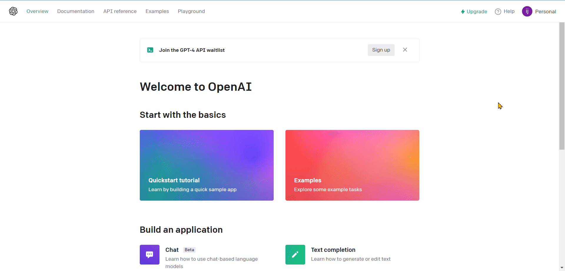Click 'Learn by building a quick sample app'

point(192,189)
